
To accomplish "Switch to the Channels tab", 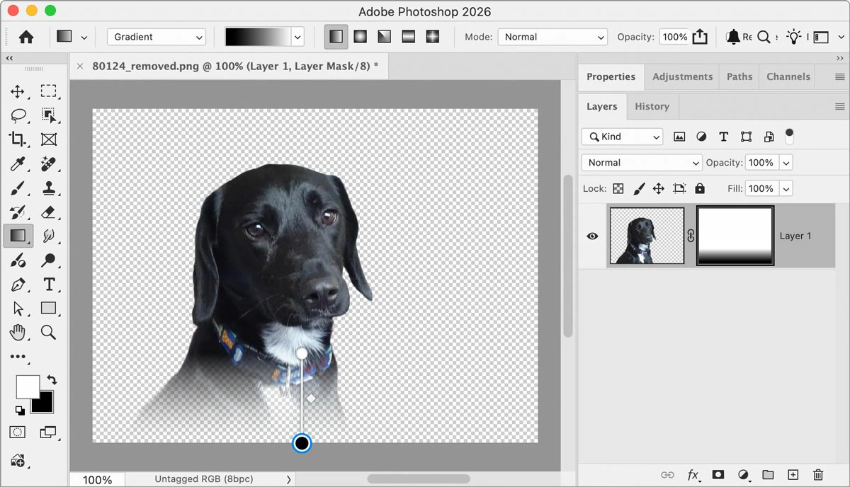I will tap(788, 76).
